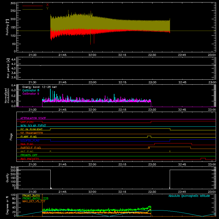Screen dimensions: 219x219
Task: Click the olive Y legend line
Action: tap(33, 10)
